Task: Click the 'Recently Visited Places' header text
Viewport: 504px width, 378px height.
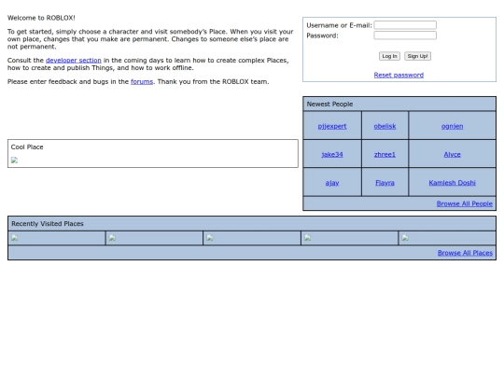Action: click(48, 224)
